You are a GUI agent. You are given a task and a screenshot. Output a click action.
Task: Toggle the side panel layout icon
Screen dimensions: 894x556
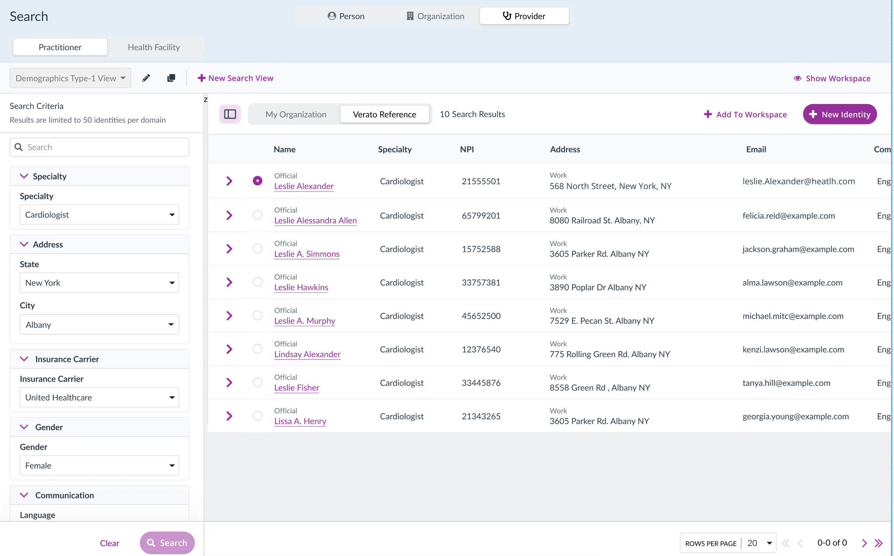coord(230,114)
